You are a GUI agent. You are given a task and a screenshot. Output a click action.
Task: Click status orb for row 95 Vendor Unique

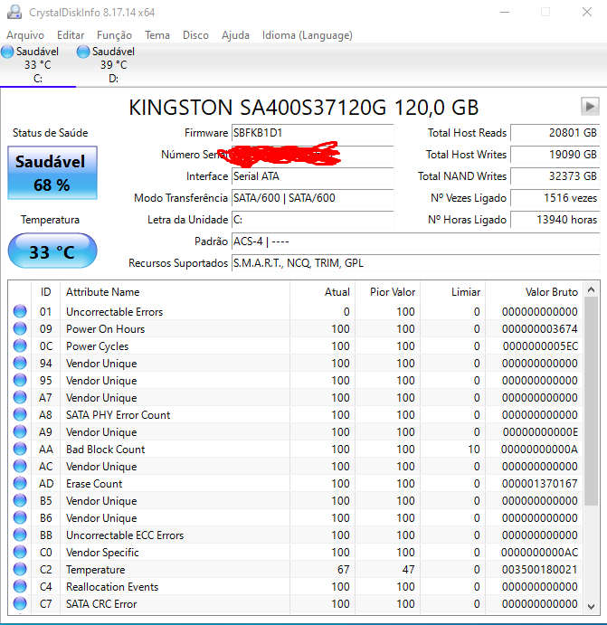[x=20, y=380]
